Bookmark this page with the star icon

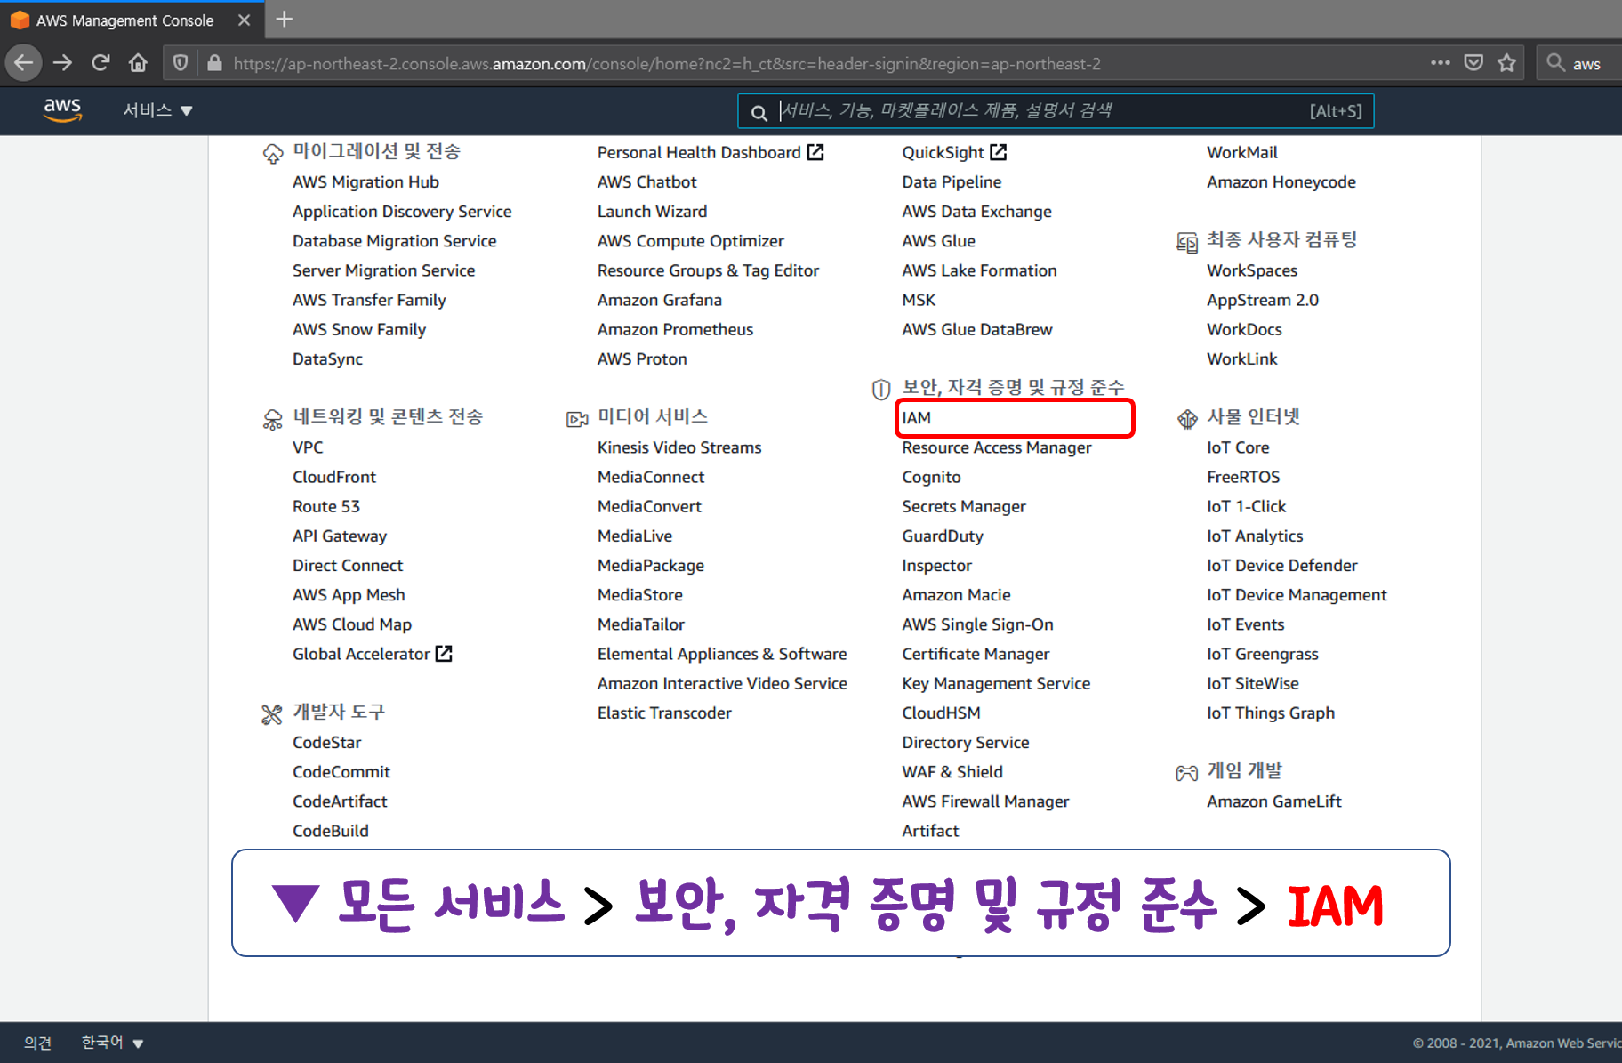pos(1506,63)
